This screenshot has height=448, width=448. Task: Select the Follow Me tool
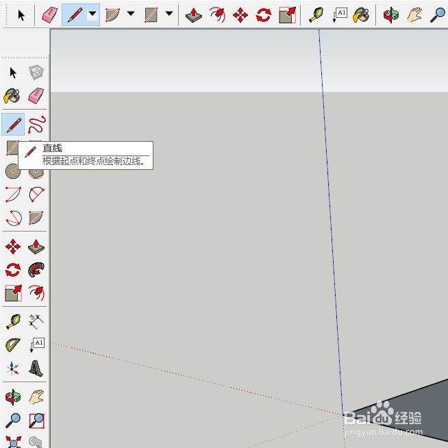36,270
